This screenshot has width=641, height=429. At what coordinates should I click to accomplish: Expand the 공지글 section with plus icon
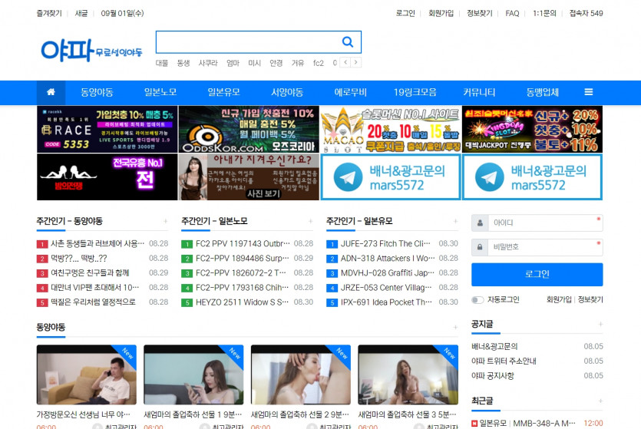coord(600,325)
